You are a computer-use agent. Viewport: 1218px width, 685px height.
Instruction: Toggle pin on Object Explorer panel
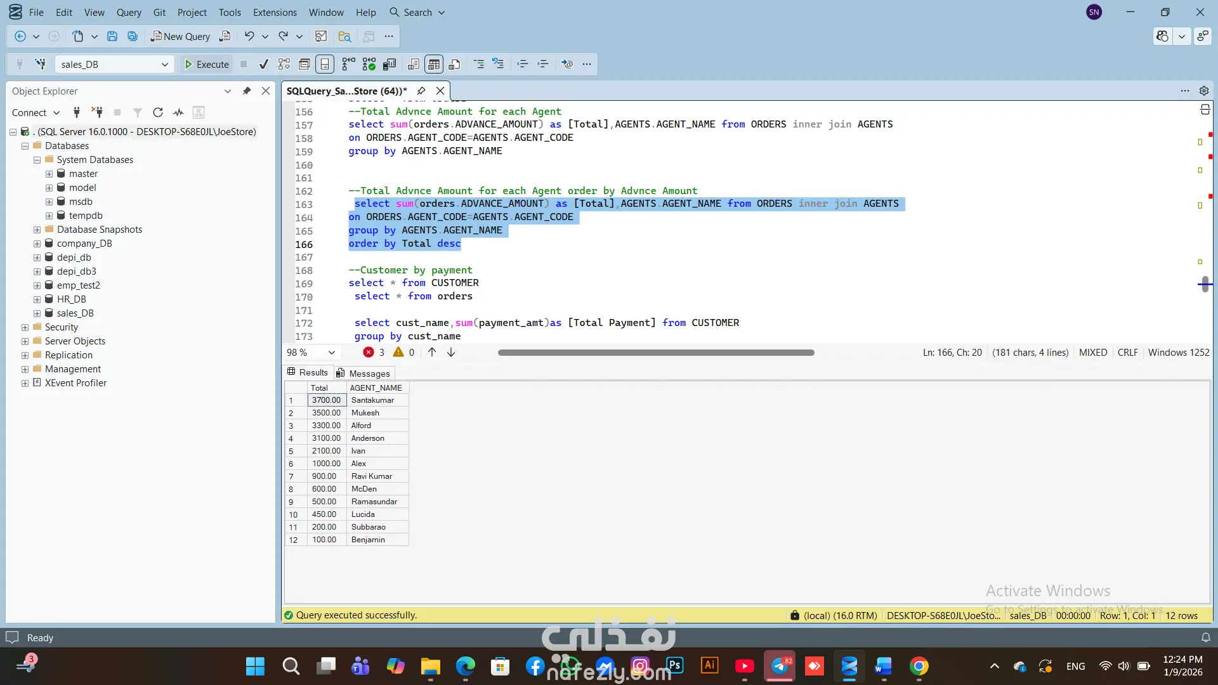[x=247, y=91]
